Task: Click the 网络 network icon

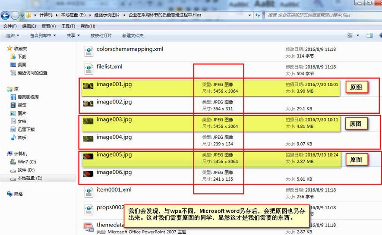Action: point(9,194)
